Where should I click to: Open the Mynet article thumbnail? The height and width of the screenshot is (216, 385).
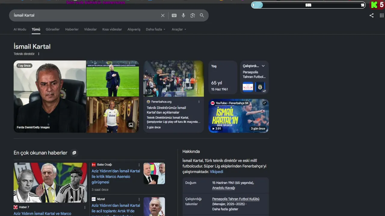[x=154, y=207]
